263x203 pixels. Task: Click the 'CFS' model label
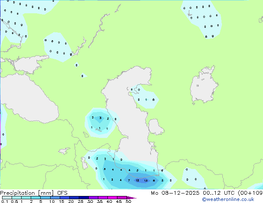pyautogui.click(x=62, y=193)
